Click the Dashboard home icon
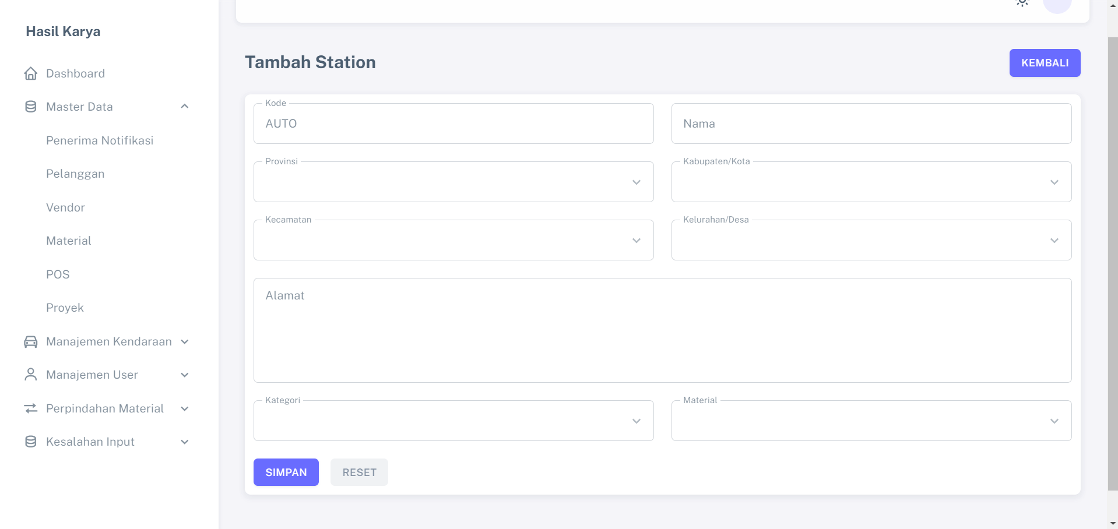1118x529 pixels. [x=31, y=73]
